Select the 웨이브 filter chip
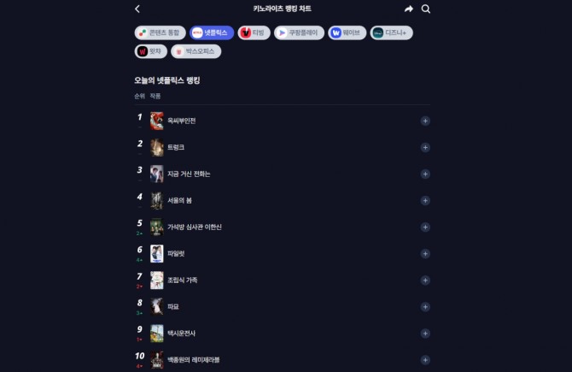This screenshot has height=372, width=572. pyautogui.click(x=347, y=32)
